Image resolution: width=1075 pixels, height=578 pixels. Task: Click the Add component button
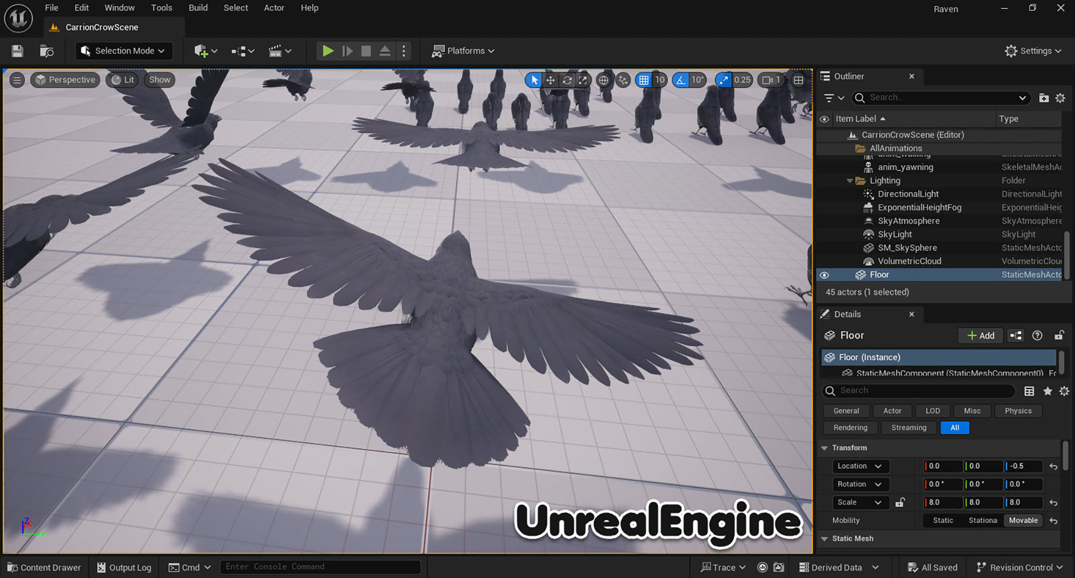point(980,336)
